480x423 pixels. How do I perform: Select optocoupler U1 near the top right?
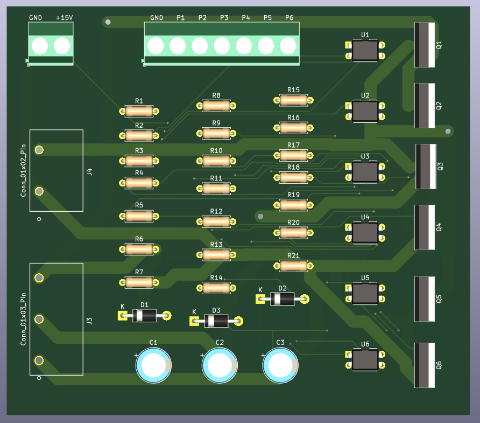[x=365, y=50]
